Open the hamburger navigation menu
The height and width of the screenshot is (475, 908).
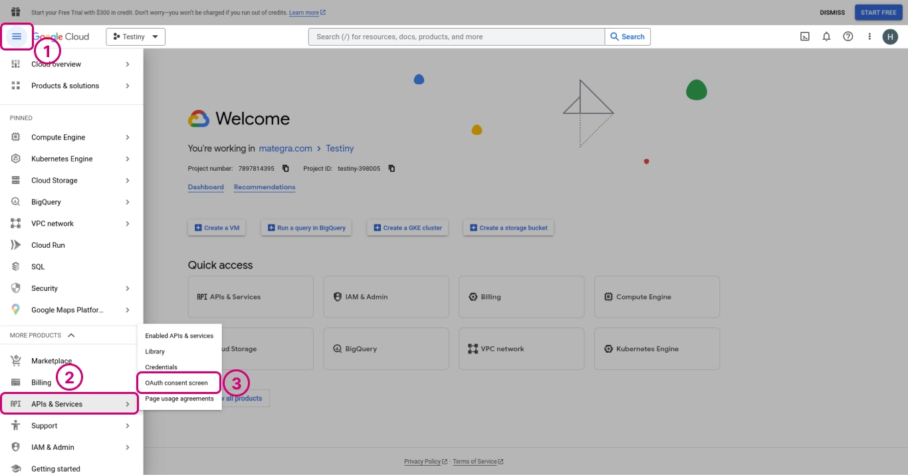[x=17, y=37]
